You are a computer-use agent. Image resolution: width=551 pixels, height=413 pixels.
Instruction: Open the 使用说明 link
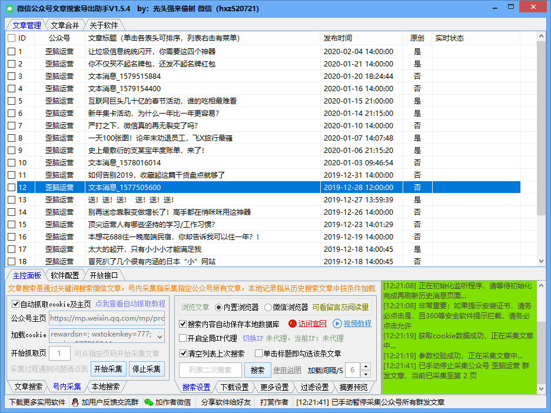tap(287, 370)
